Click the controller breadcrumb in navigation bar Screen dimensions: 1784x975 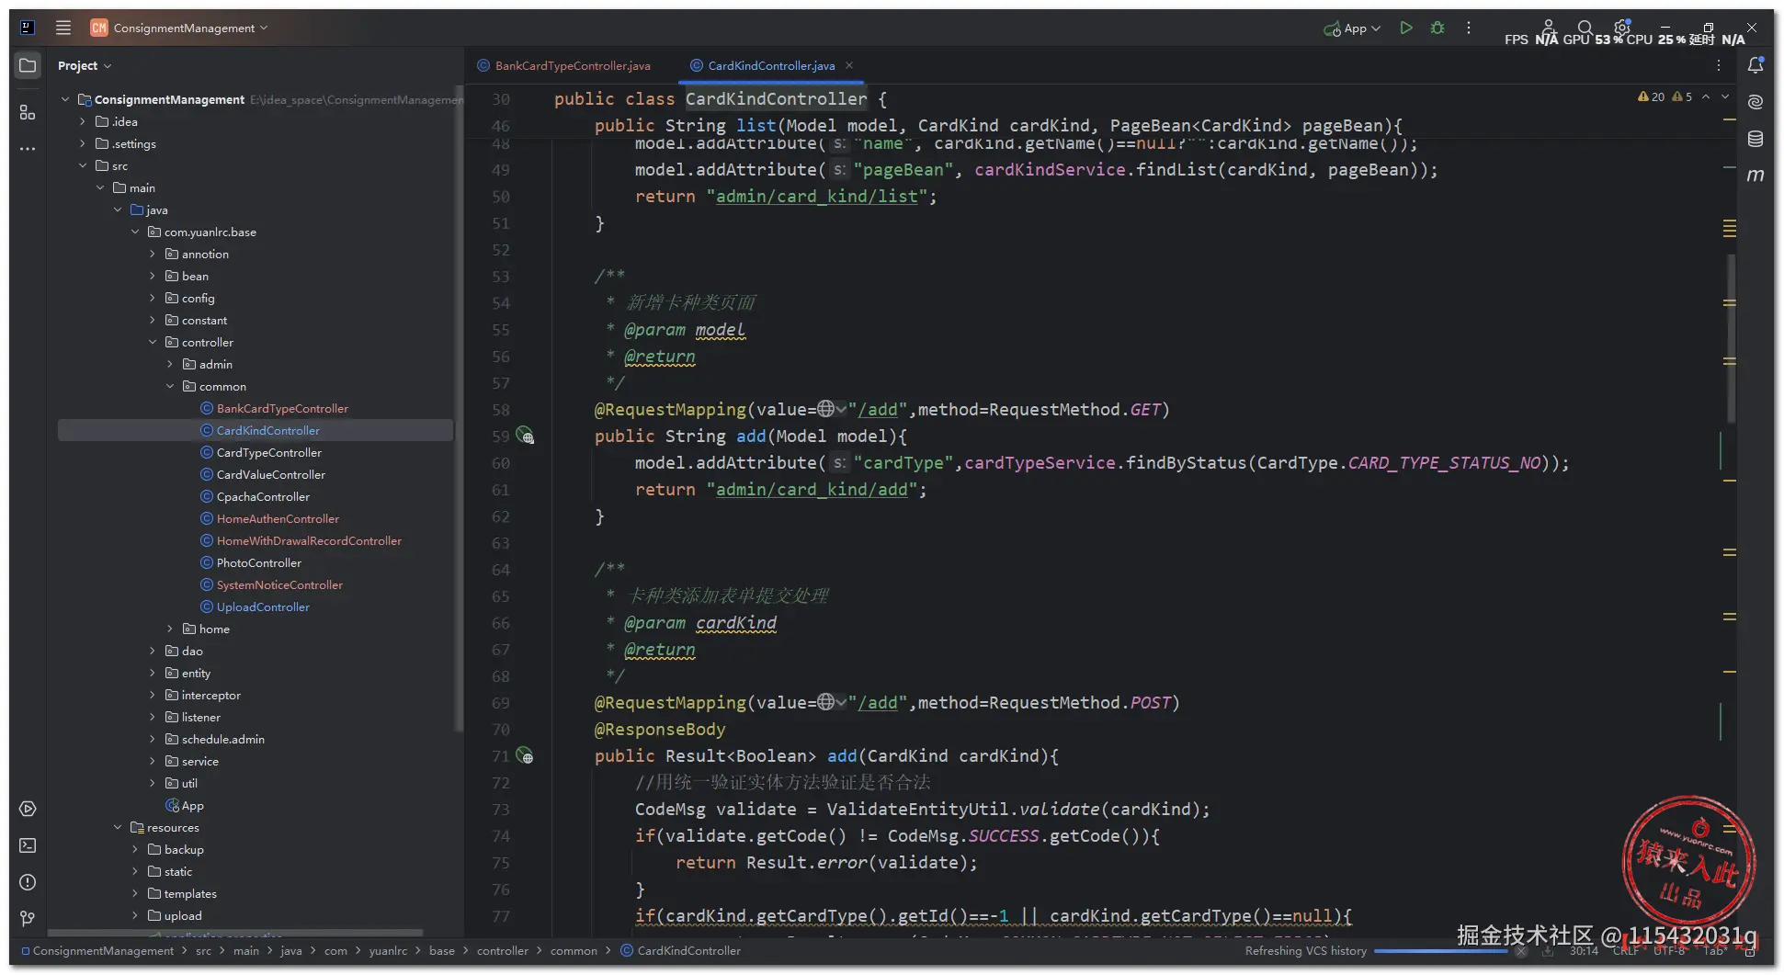[503, 950]
